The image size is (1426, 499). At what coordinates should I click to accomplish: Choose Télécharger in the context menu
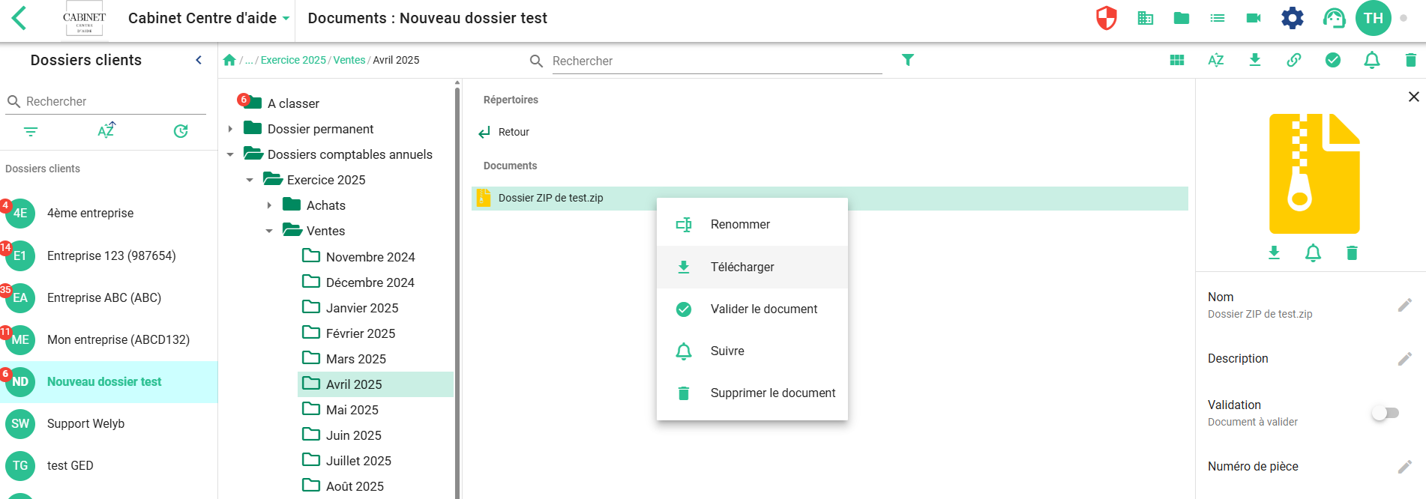click(752, 267)
